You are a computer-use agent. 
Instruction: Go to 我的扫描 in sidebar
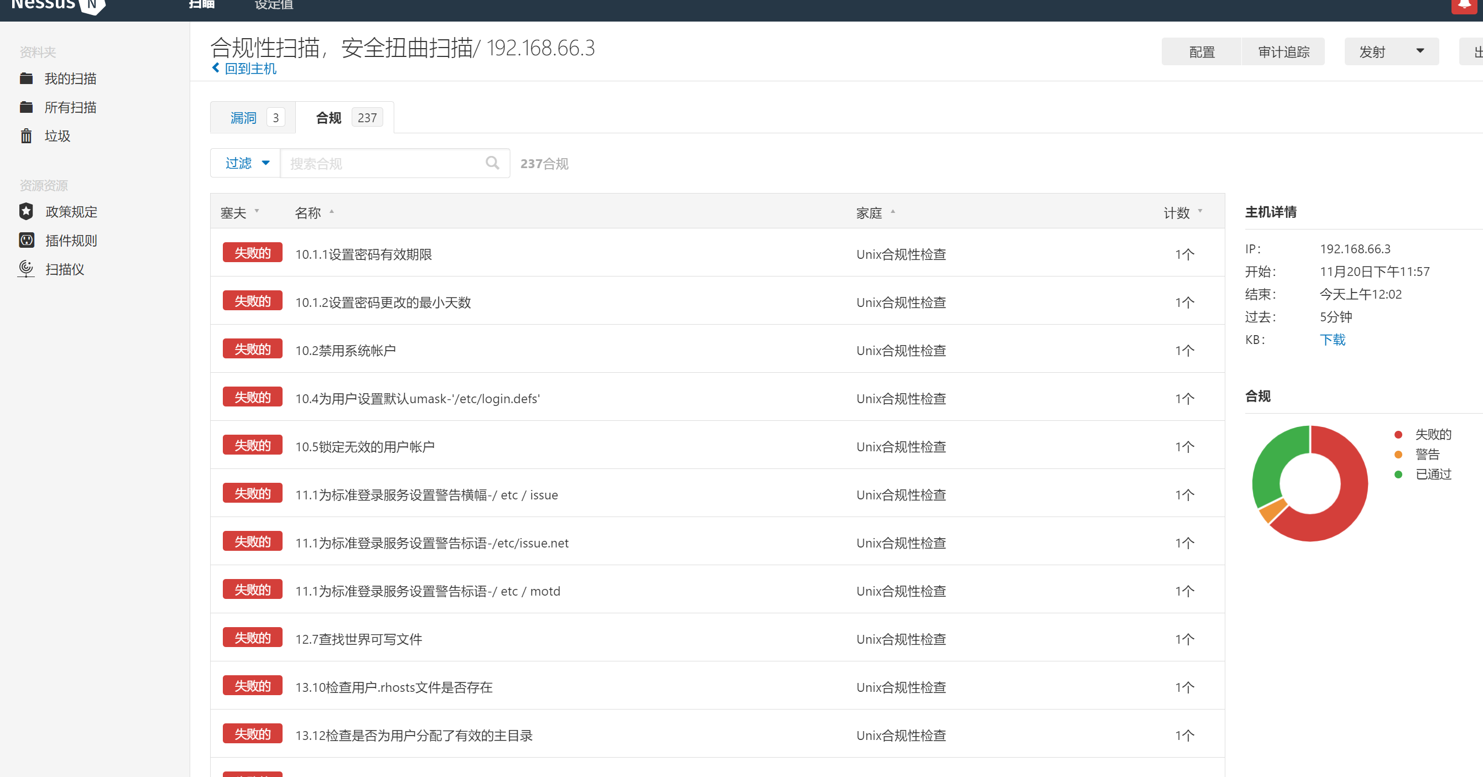click(x=70, y=79)
